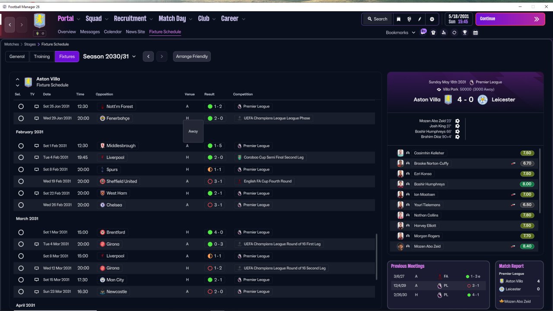This screenshot has height=311, width=553.
Task: Click the FA Cup icon in Previous Meetings
Action: pos(440,276)
